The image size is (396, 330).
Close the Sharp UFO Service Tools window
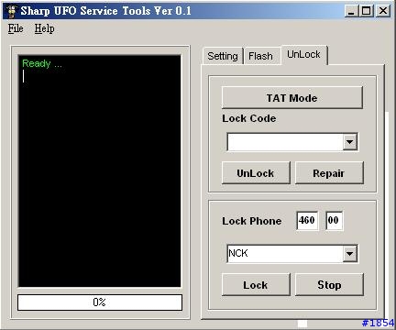(x=383, y=11)
